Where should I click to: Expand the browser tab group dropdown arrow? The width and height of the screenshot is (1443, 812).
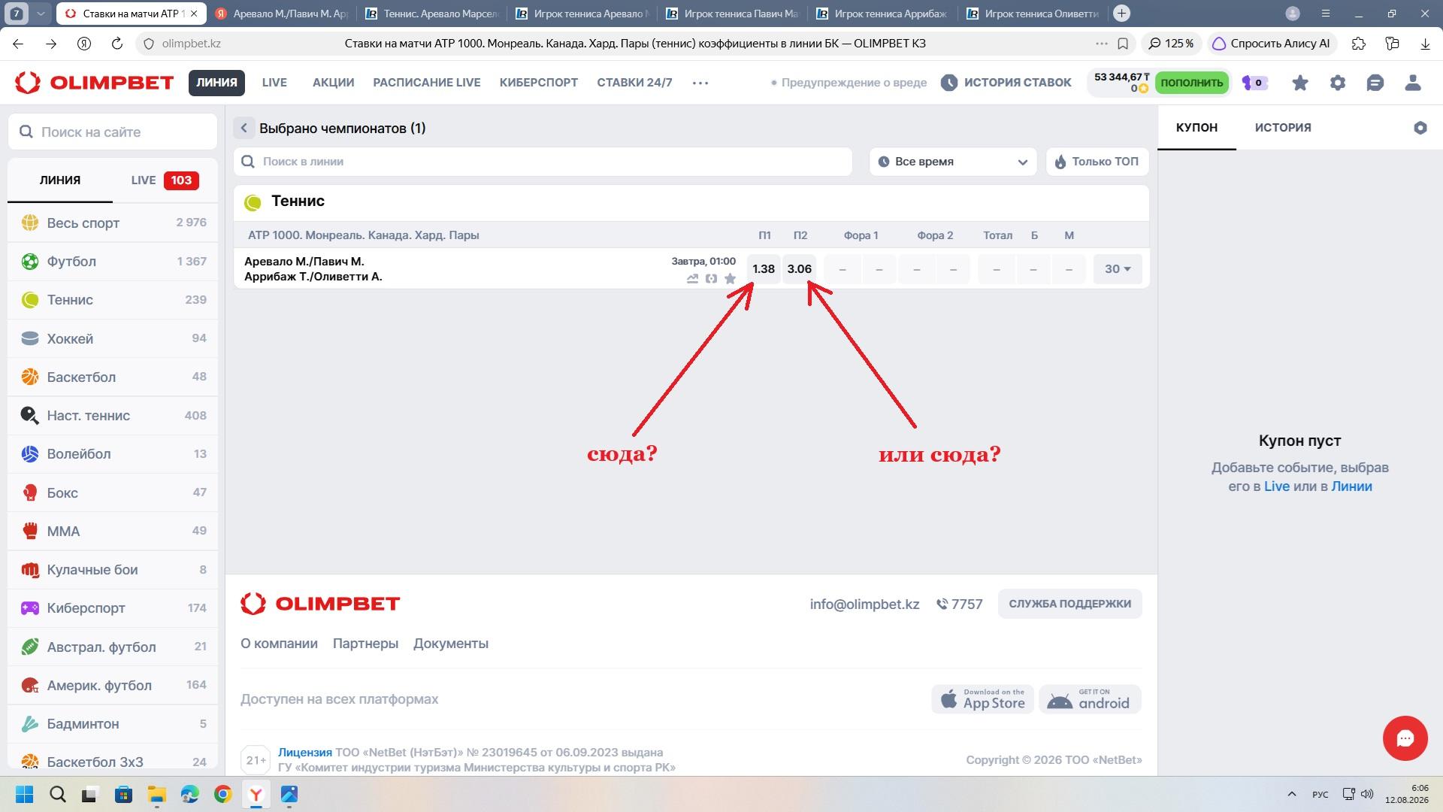point(41,14)
